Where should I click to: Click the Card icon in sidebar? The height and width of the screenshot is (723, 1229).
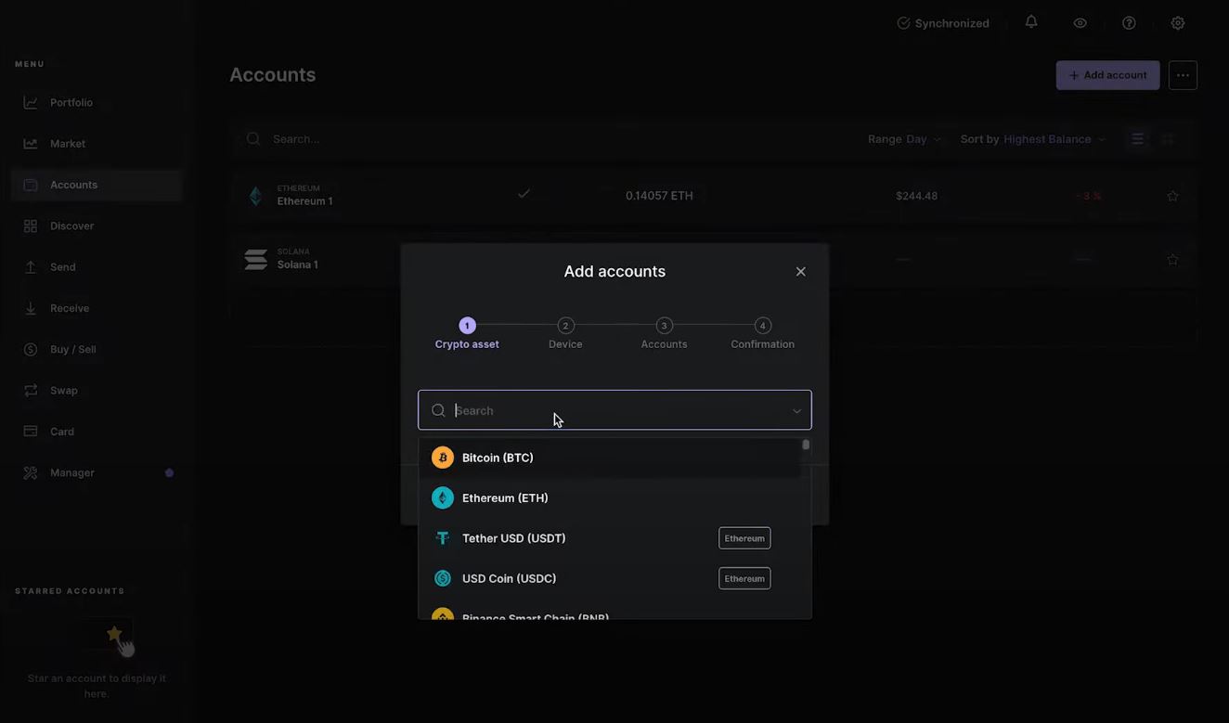click(x=31, y=432)
